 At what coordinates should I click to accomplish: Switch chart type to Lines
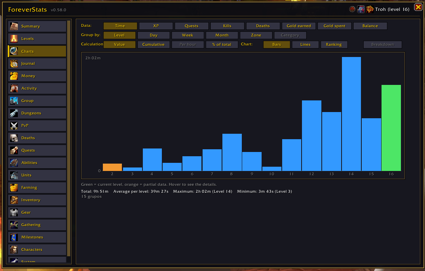coord(305,45)
